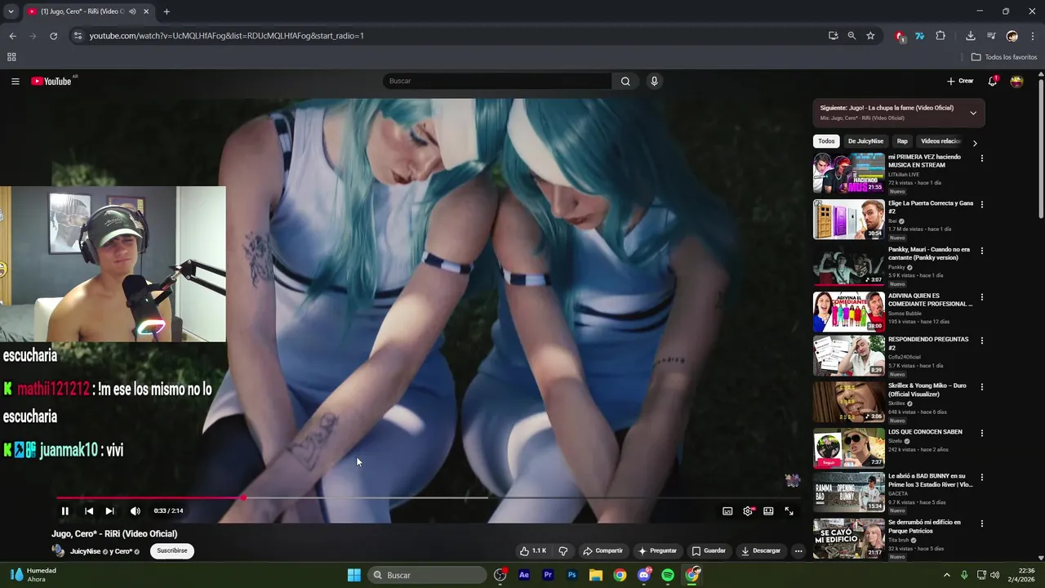The image size is (1045, 588).
Task: Click the Chrome address bar URL
Action: 226,36
